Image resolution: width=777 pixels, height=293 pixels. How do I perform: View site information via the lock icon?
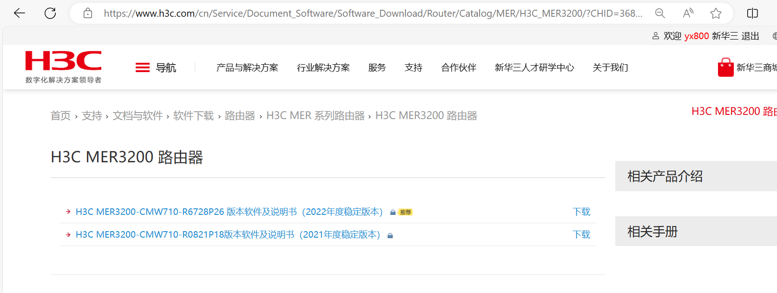pos(88,13)
